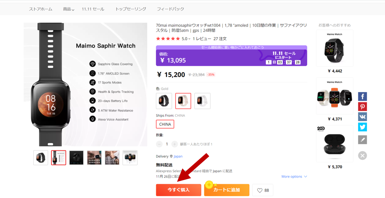Decrease quantity with minus button
The height and width of the screenshot is (198, 385).
click(159, 144)
